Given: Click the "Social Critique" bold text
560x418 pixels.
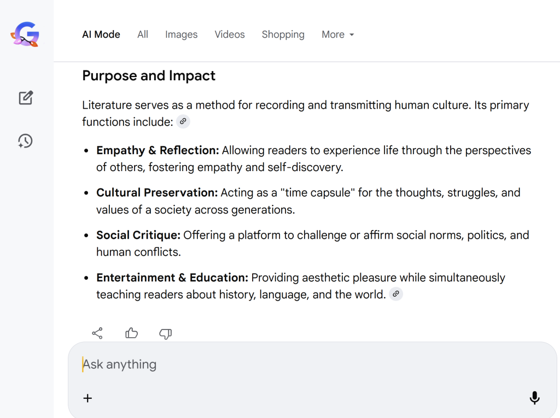Looking at the screenshot, I should [138, 235].
